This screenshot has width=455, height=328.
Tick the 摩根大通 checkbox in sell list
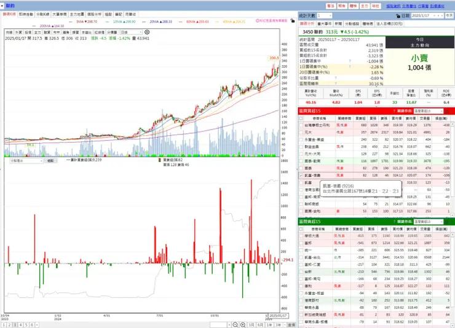click(301, 236)
